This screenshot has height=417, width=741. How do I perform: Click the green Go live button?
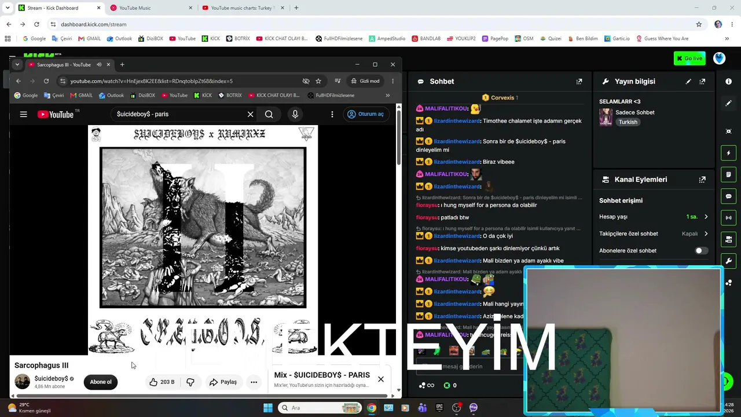689,58
